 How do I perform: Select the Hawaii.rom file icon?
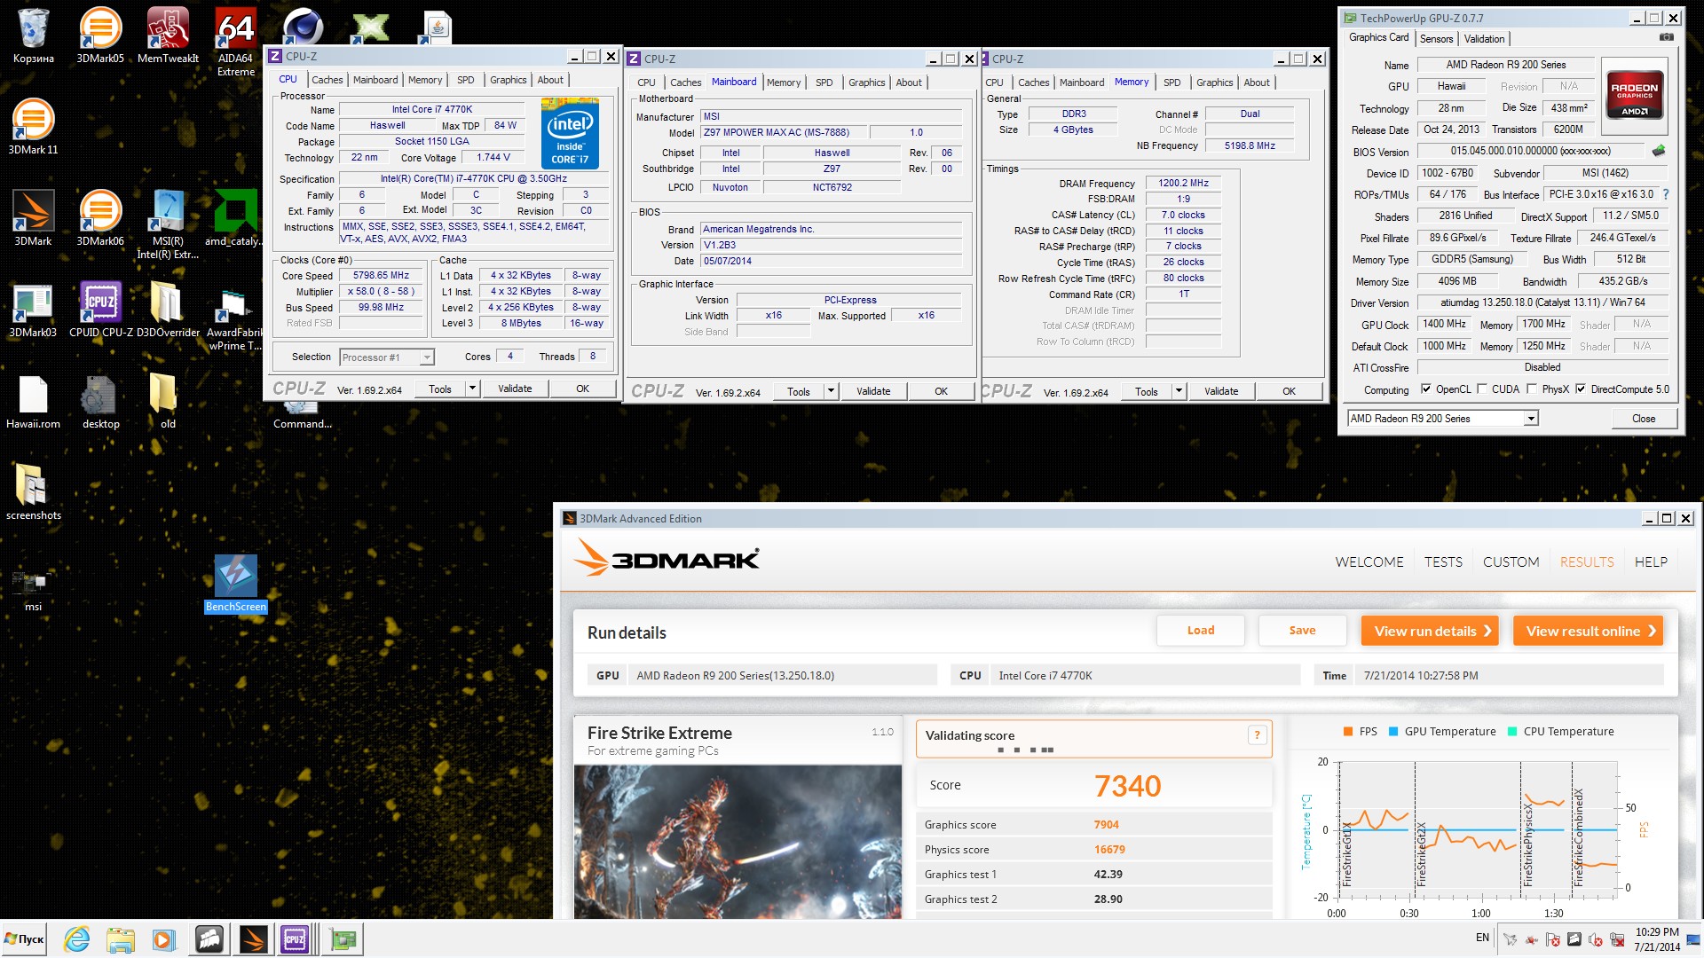(33, 401)
